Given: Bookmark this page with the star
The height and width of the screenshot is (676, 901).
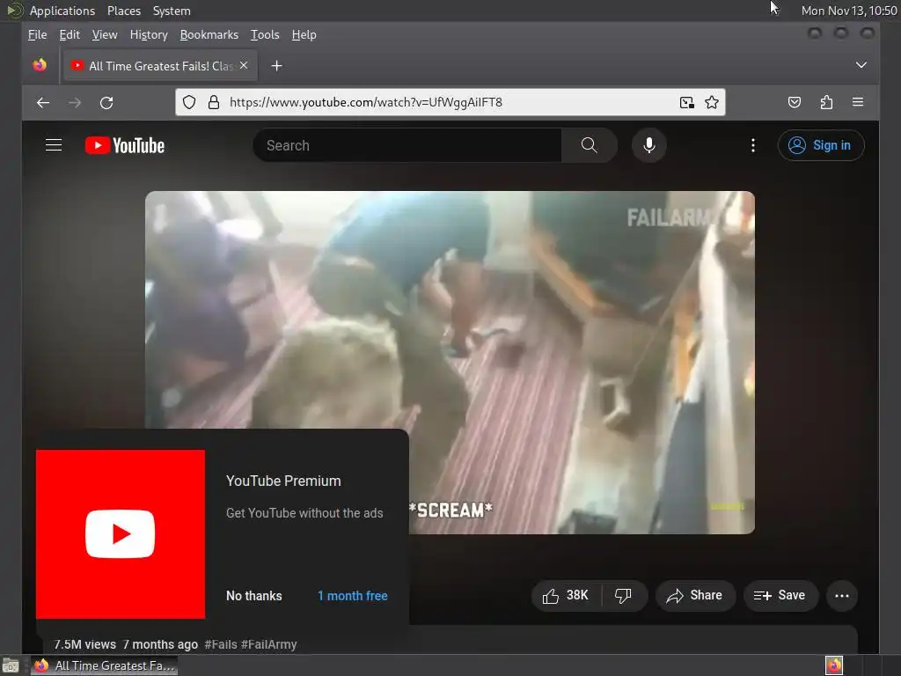Looking at the screenshot, I should (712, 102).
